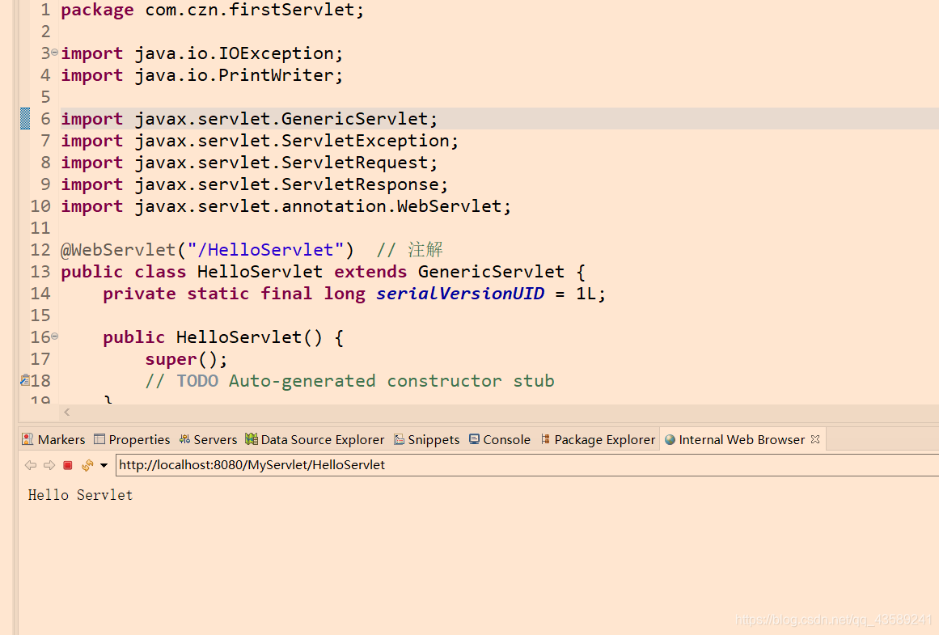The height and width of the screenshot is (635, 939).
Task: Go back in the internal web browser
Action: tap(31, 465)
